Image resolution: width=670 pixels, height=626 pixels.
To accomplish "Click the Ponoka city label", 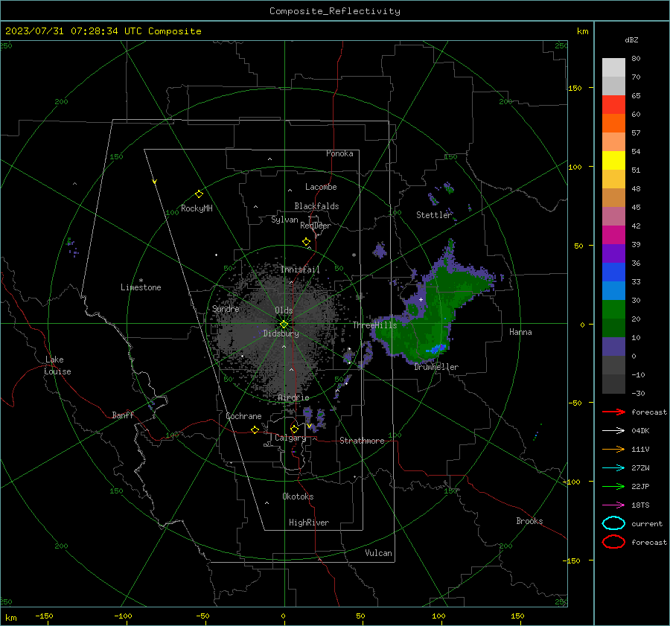I will click(x=339, y=153).
